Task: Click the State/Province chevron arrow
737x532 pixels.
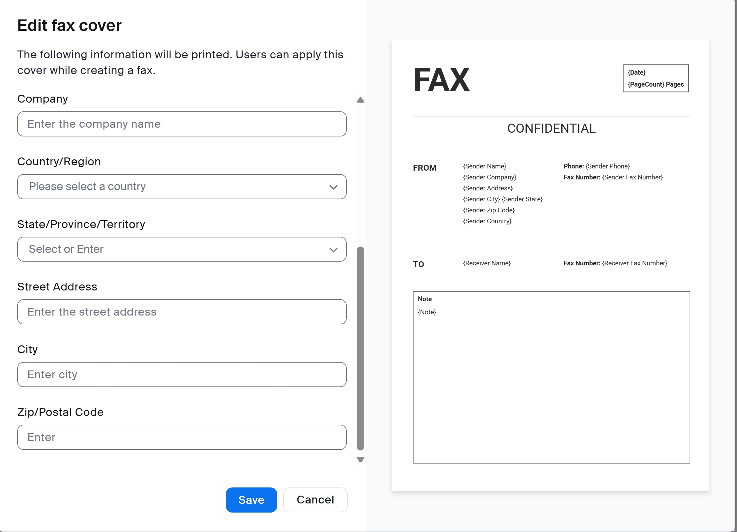Action: (x=334, y=250)
